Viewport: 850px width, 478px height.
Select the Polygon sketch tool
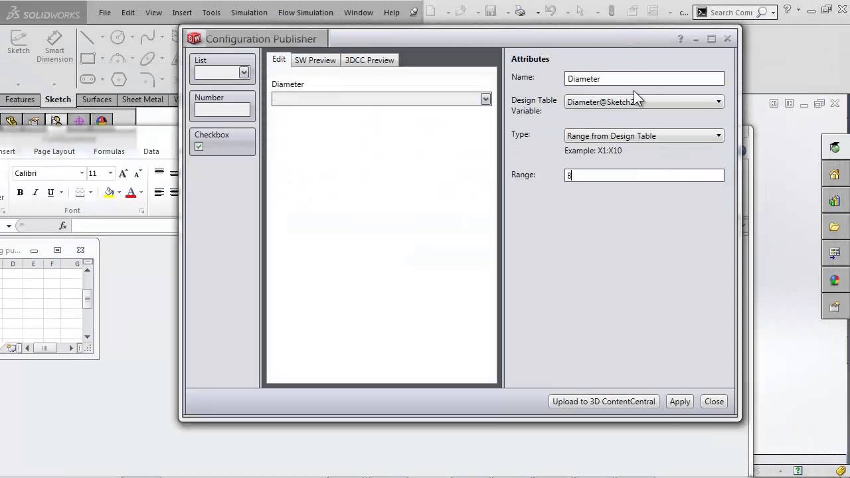[x=118, y=80]
